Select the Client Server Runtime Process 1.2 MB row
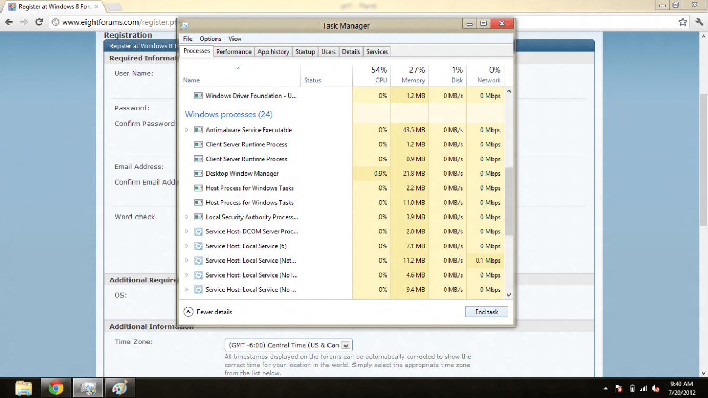 pos(342,144)
